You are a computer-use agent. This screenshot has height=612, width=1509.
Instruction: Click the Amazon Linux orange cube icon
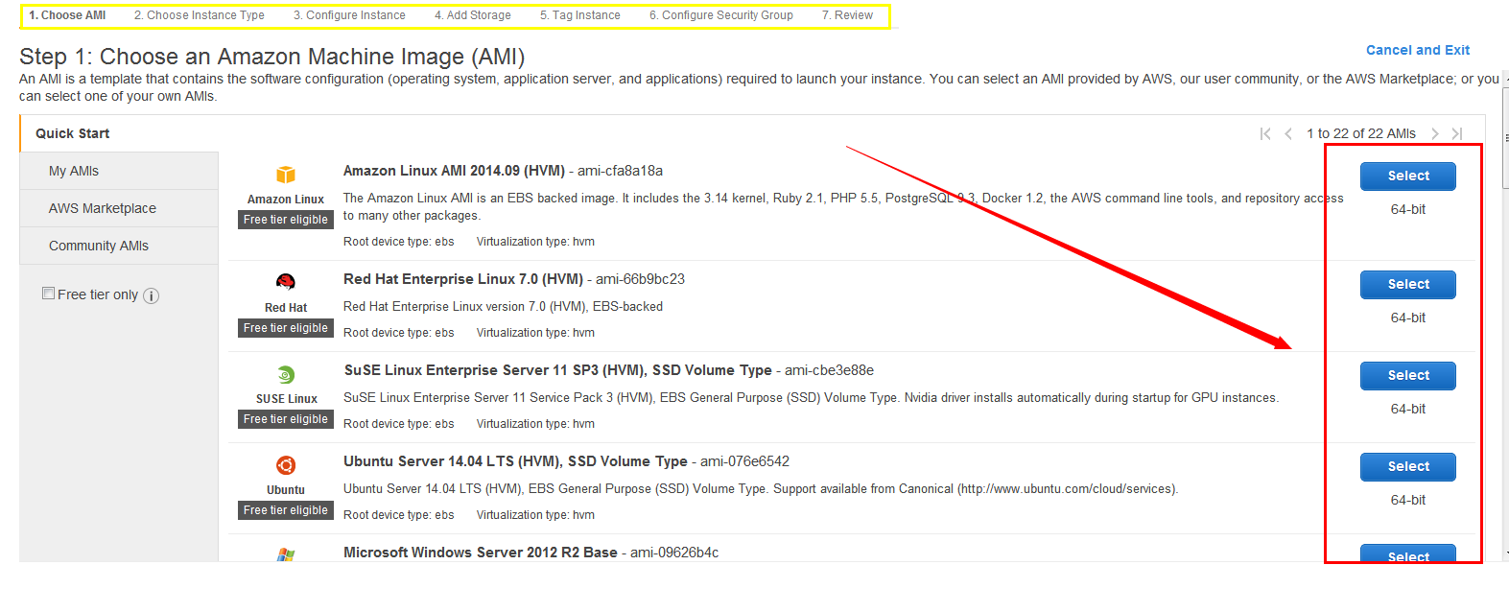click(286, 175)
